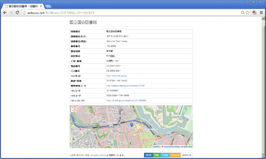Viewport: 266px width, 159px height.
Task: Select the 国立国会図書館 browser tab
Action: [23, 6]
